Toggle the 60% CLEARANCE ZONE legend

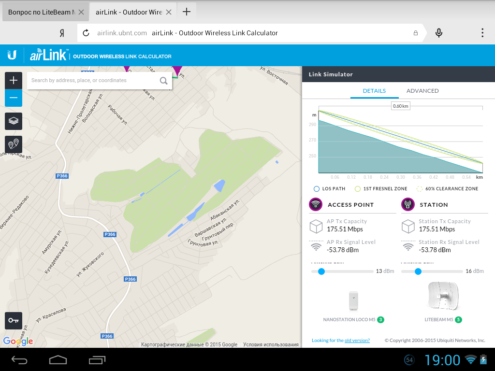click(x=447, y=189)
